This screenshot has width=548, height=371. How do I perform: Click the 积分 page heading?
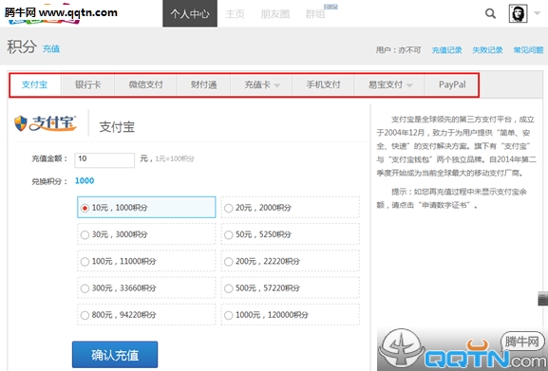point(22,46)
